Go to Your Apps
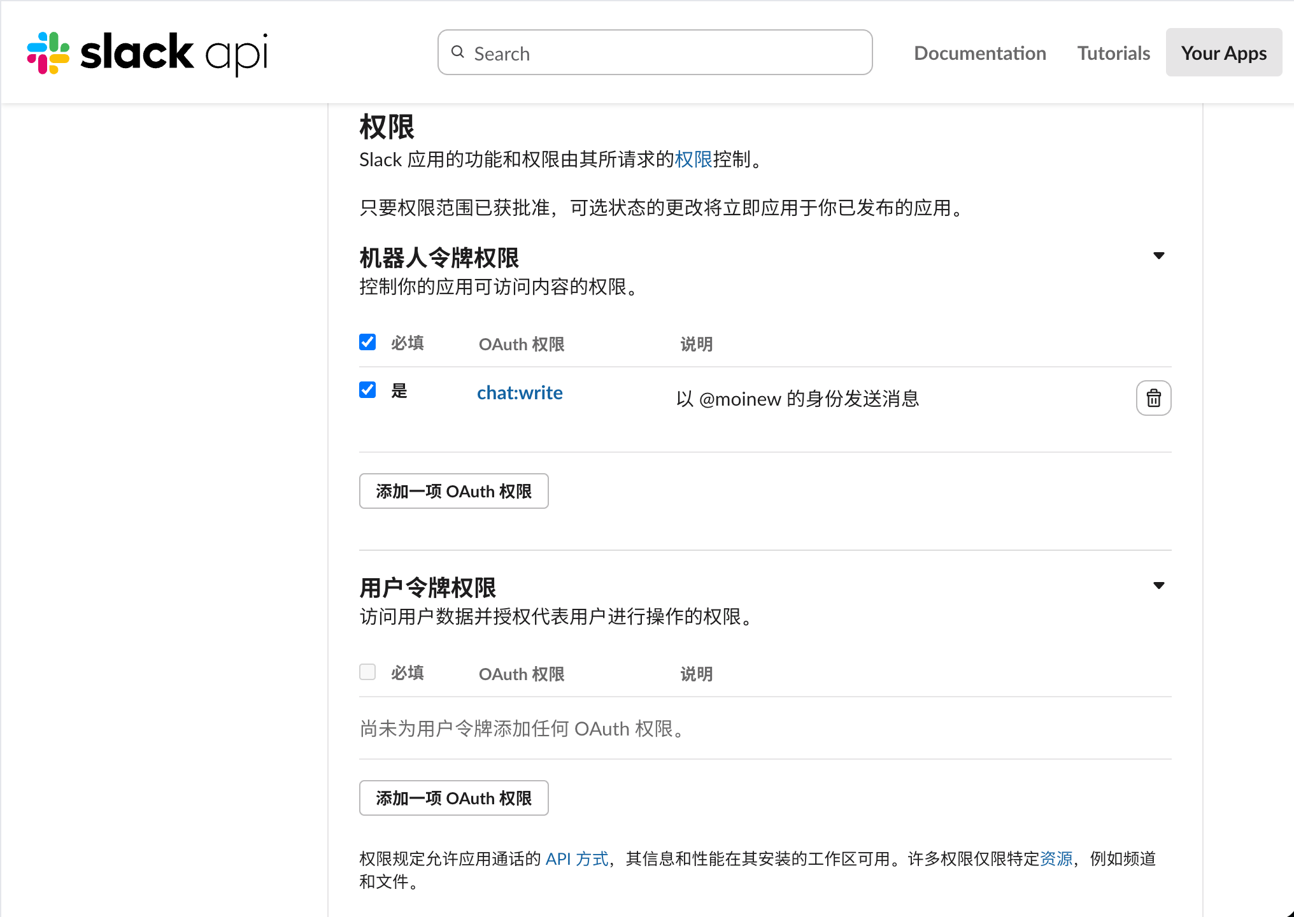Viewport: 1294px width, 917px height. point(1224,53)
